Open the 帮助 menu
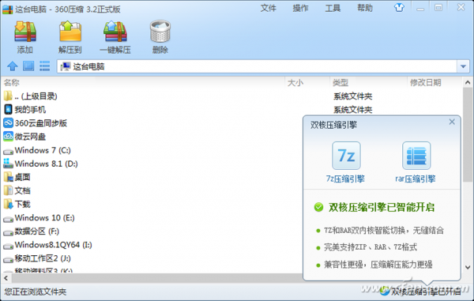 (365, 8)
